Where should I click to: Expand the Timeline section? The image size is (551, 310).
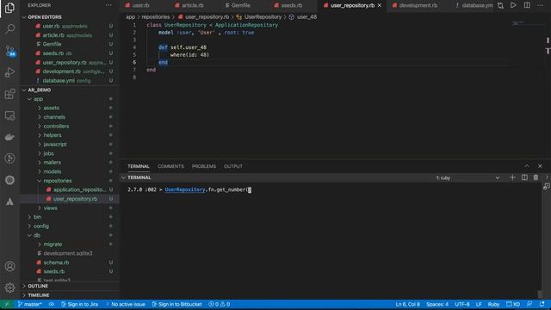pos(39,295)
